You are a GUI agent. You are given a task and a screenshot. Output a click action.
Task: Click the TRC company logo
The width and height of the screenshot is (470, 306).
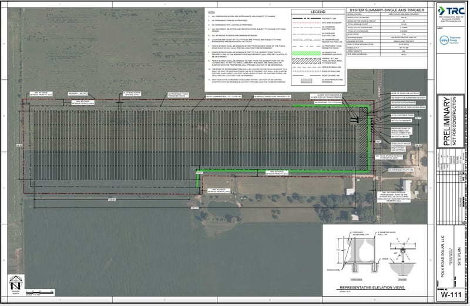tap(451, 11)
